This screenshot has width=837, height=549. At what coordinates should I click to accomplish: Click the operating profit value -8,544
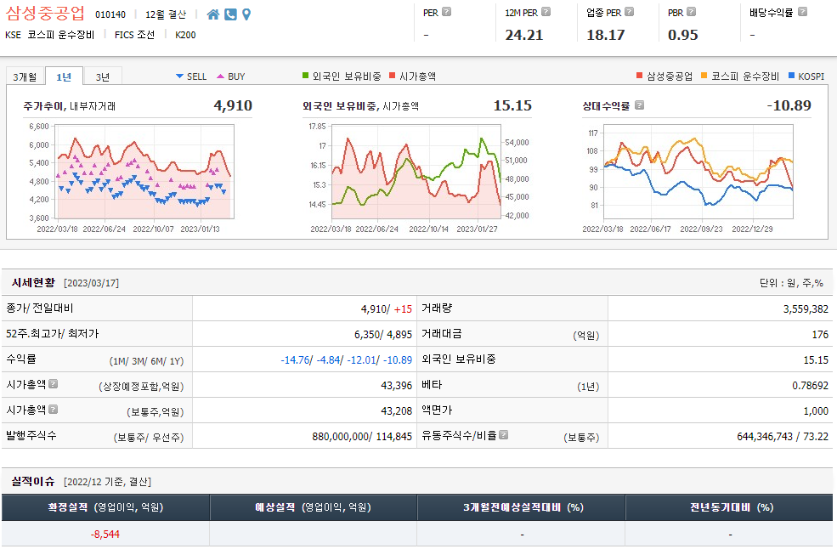105,534
